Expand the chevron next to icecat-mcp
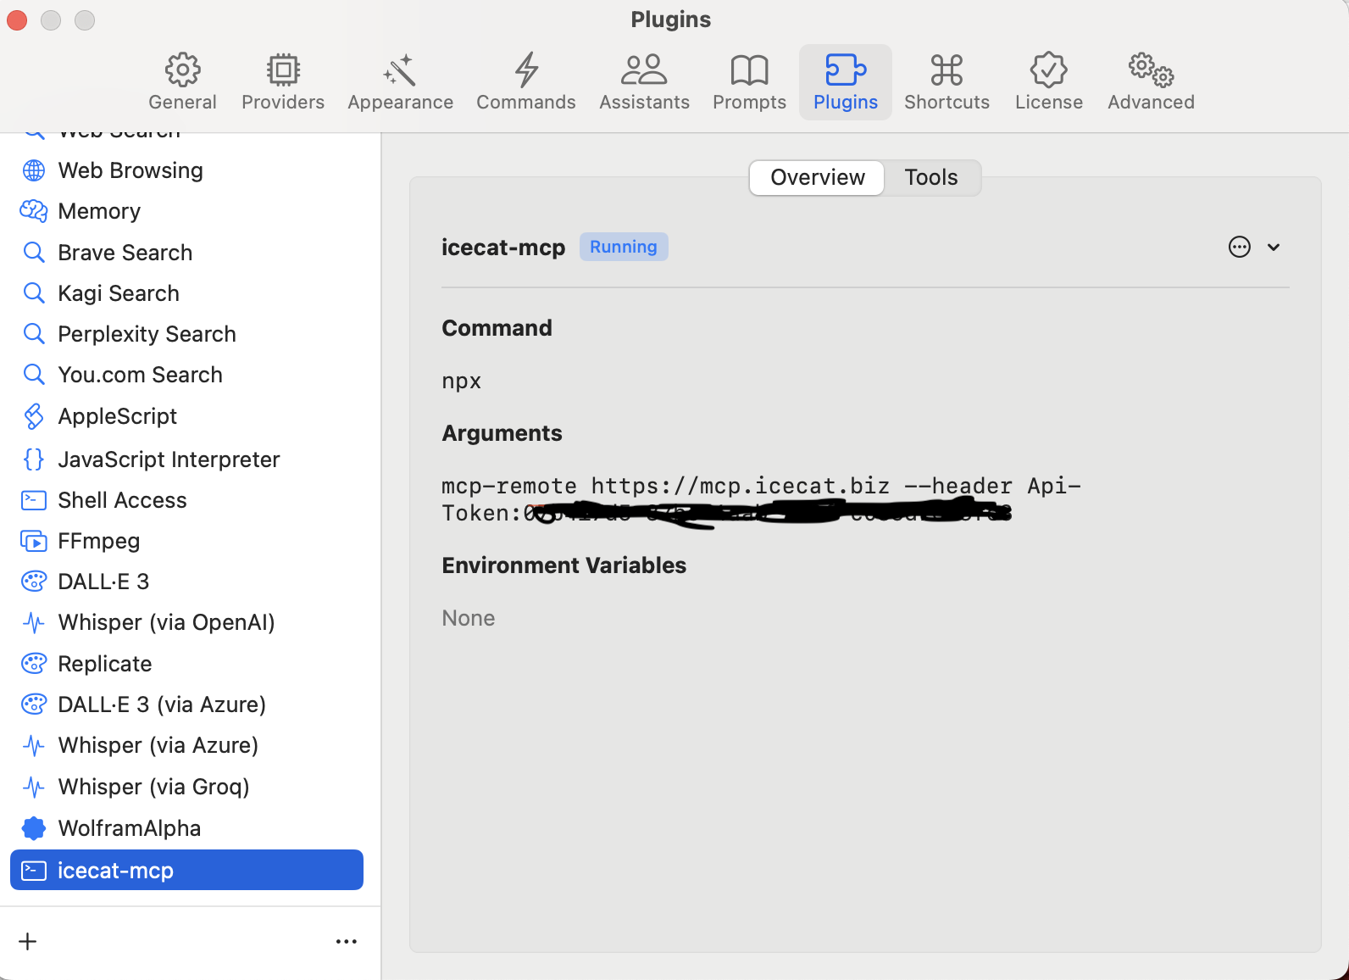The width and height of the screenshot is (1349, 980). click(1274, 248)
